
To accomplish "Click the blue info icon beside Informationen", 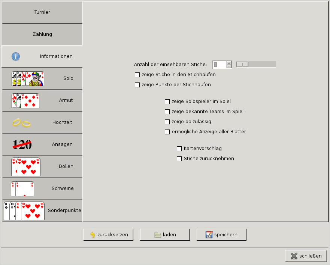I will coord(15,56).
